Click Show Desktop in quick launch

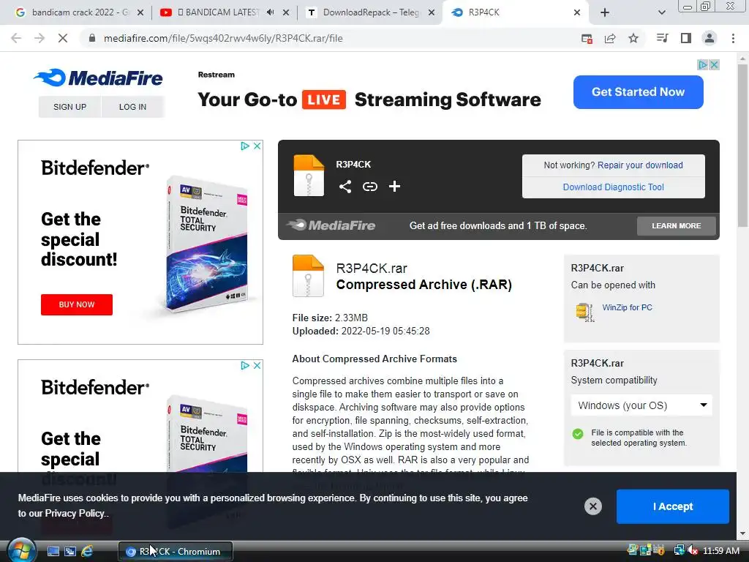(x=53, y=552)
